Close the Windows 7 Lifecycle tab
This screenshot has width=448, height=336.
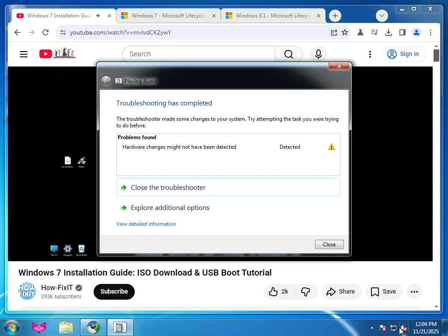click(x=213, y=16)
